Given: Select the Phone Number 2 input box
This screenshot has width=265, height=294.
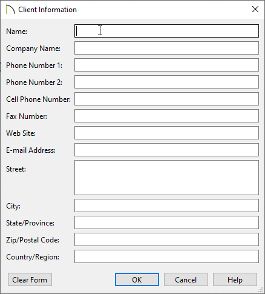Looking at the screenshot, I should click(166, 82).
